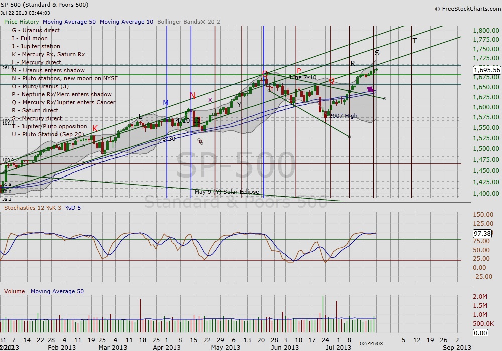The width and height of the screenshot is (502, 351).
Task: Click the volume value tag 0.00
Action: pos(480,333)
